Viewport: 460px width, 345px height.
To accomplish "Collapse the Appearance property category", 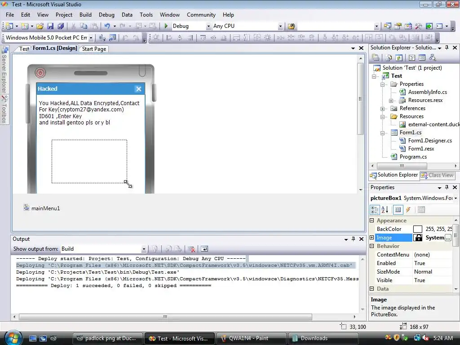I will click(x=372, y=220).
